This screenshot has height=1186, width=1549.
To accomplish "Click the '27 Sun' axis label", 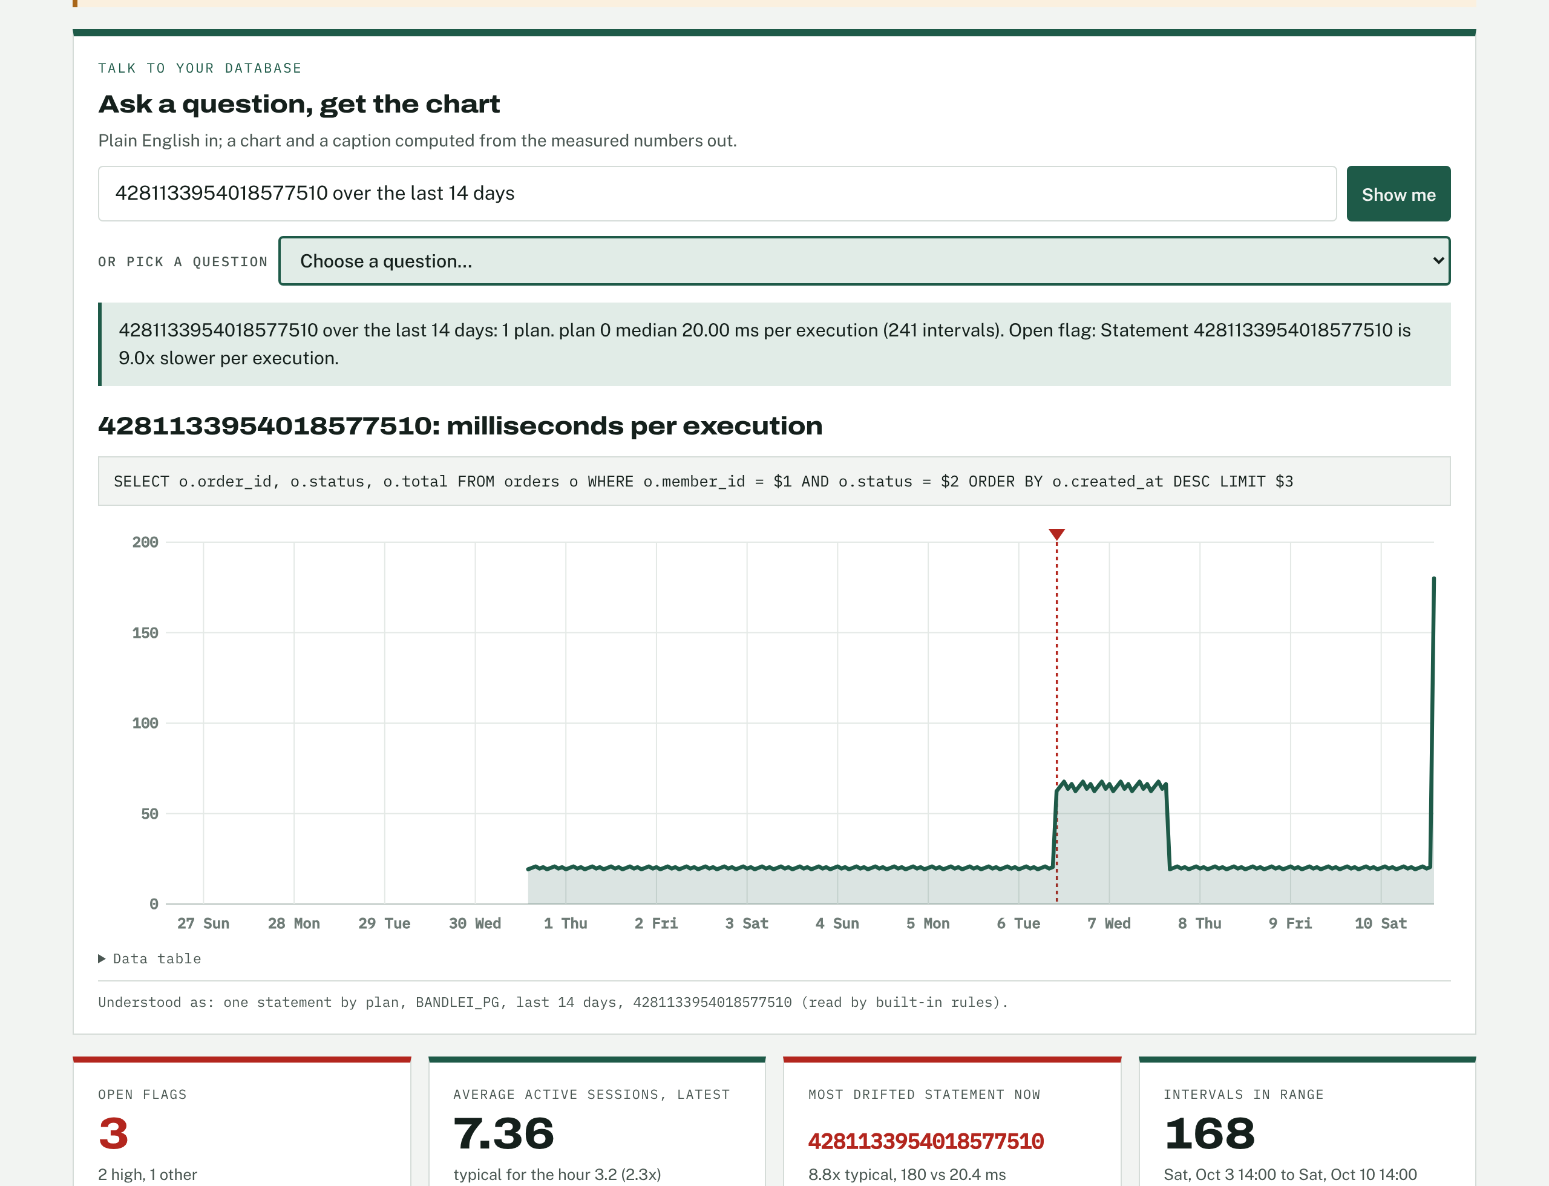I will coord(203,923).
